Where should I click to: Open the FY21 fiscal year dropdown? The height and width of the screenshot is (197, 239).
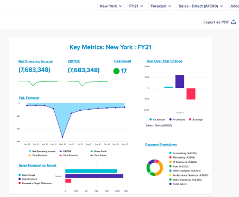[136, 6]
